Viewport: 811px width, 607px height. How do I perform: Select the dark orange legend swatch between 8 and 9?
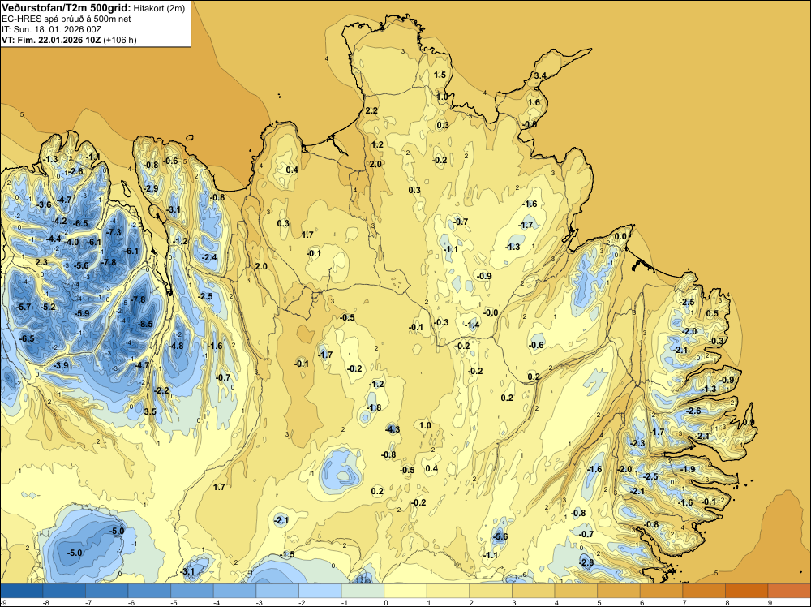746,591
